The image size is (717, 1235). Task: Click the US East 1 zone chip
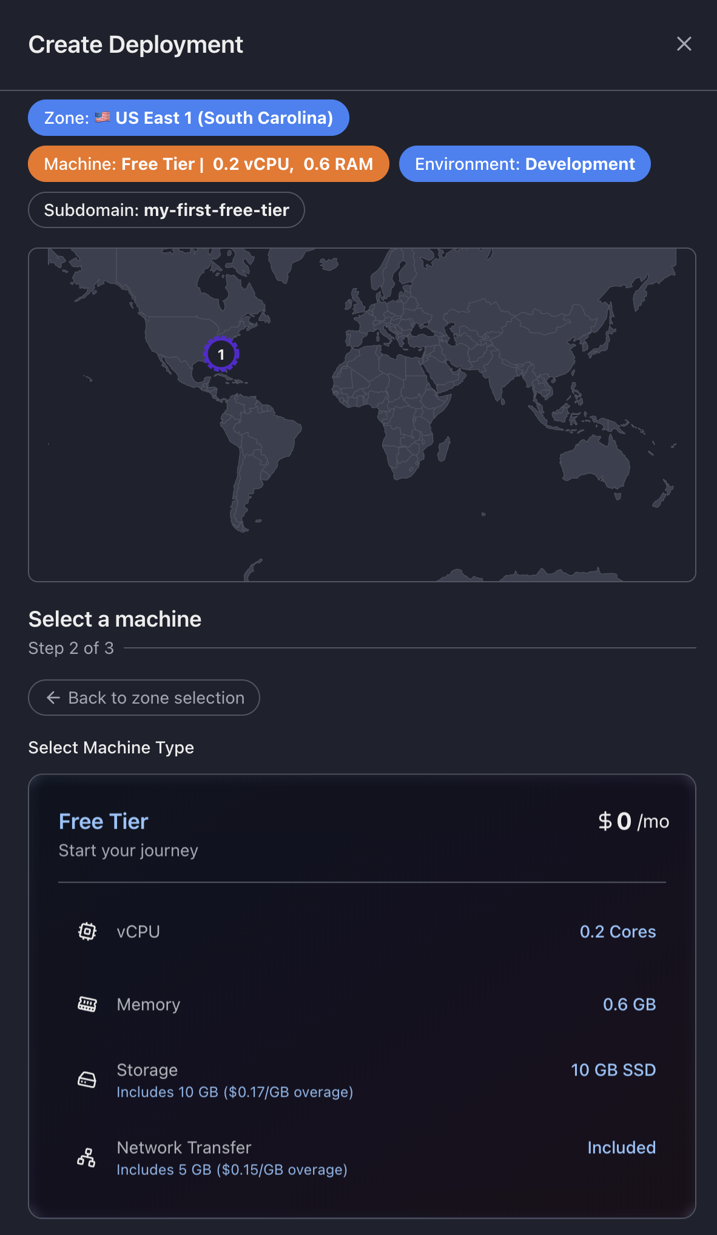click(188, 118)
